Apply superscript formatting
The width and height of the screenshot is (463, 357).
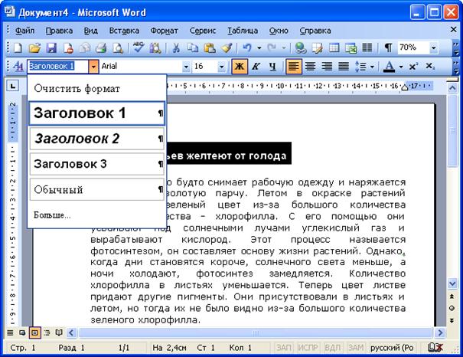click(413, 66)
